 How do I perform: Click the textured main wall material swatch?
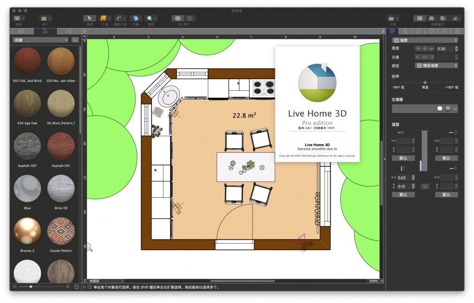(448, 109)
